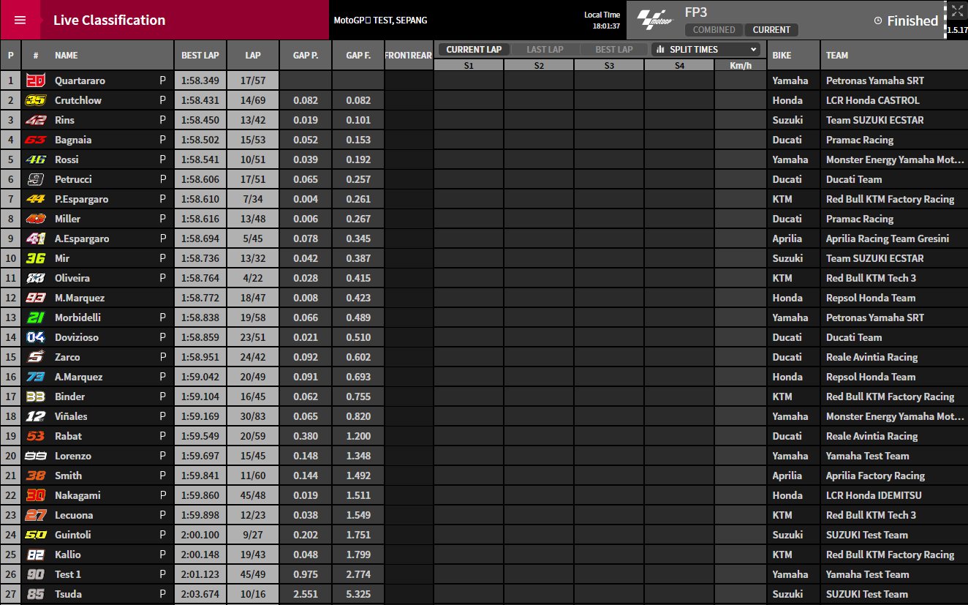968x605 pixels.
Task: Click best lap time 2:03.674
Action: pyautogui.click(x=200, y=594)
